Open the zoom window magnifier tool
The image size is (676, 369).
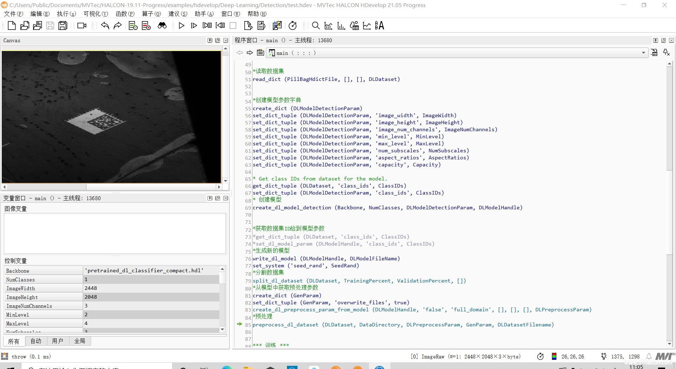tap(316, 26)
